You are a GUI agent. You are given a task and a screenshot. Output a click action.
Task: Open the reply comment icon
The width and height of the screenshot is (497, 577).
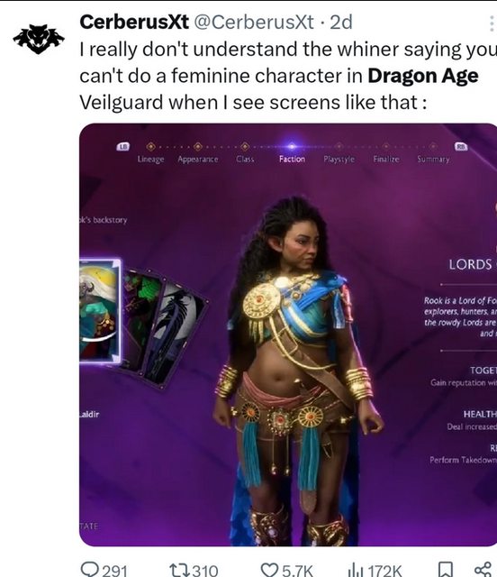[88, 569]
